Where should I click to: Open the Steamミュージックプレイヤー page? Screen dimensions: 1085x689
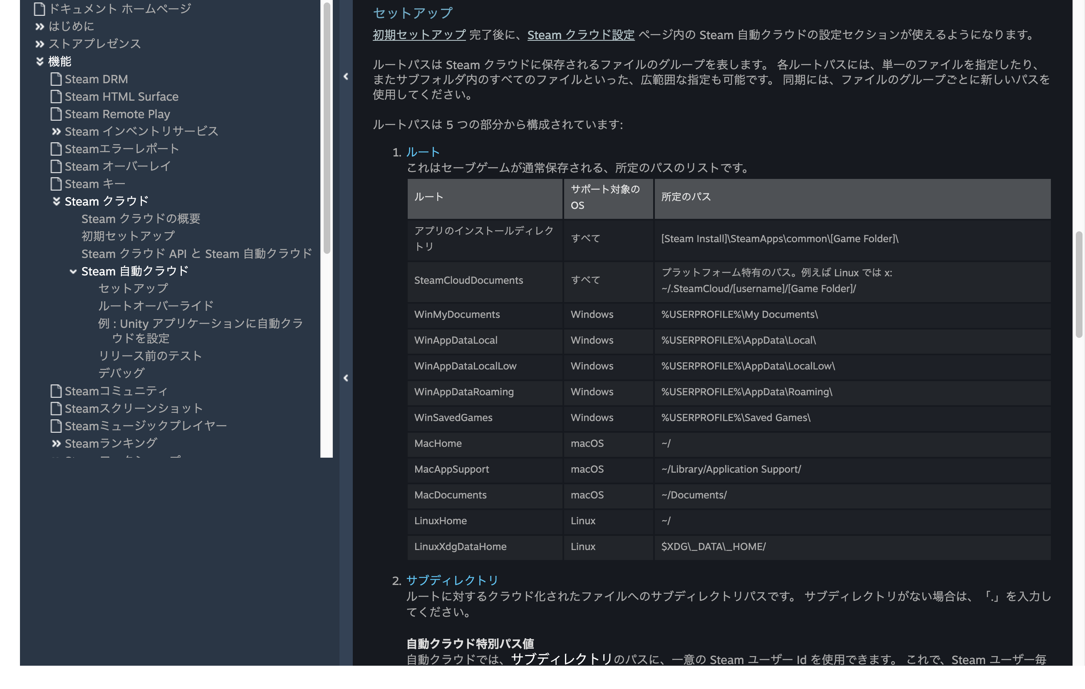(x=146, y=426)
